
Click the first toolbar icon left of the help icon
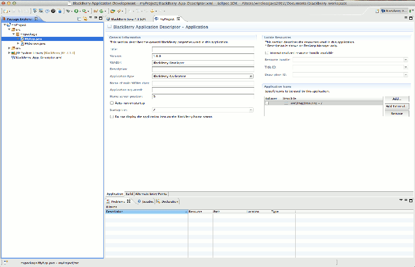pyautogui.click(x=41, y=11)
